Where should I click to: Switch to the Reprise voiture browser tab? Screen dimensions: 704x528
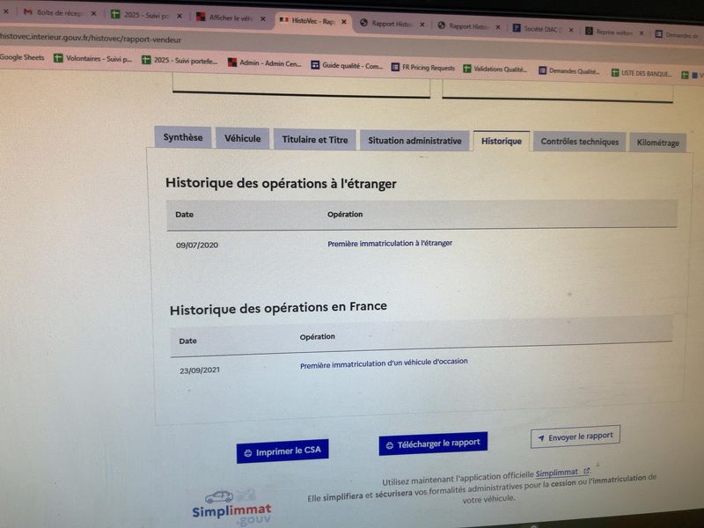pos(609,32)
